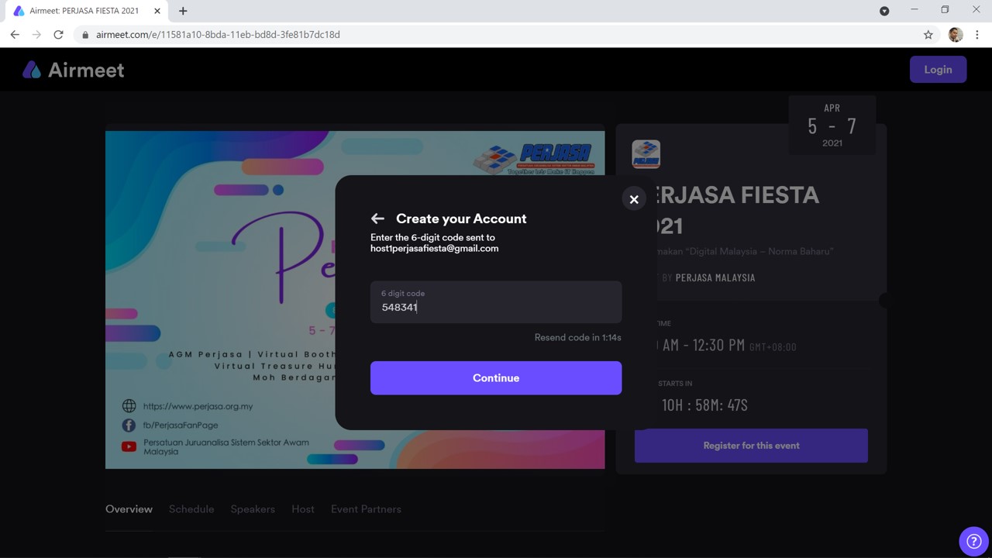The height and width of the screenshot is (558, 992).
Task: Click the Login button
Action: click(x=938, y=70)
